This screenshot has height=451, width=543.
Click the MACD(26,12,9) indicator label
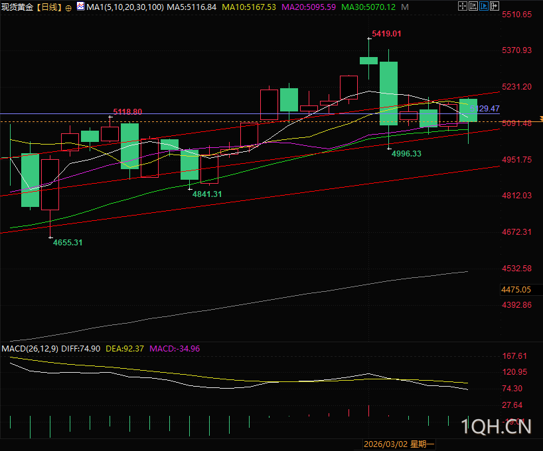[30, 349]
